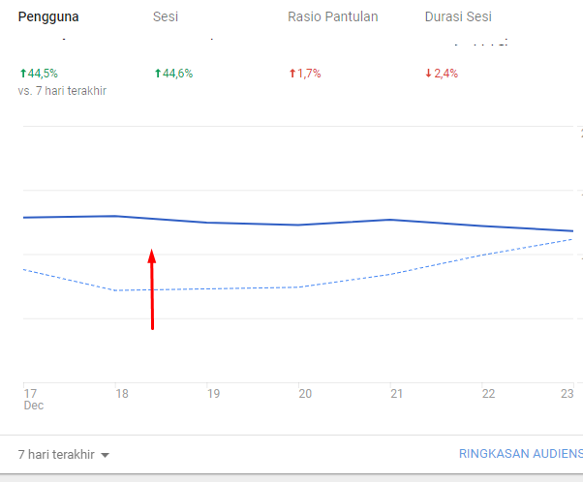The image size is (583, 482).
Task: Click the 18 date on chart axis
Action: point(122,394)
